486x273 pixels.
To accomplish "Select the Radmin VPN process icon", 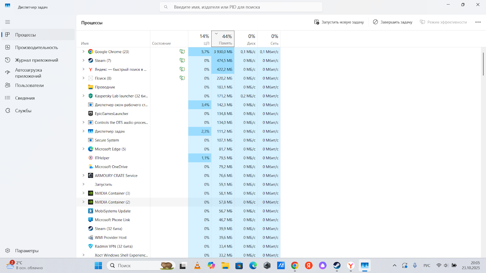I will (91, 246).
